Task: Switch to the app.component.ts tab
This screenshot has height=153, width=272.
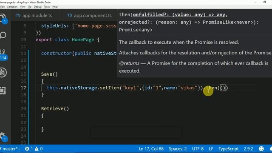Action: (90, 15)
